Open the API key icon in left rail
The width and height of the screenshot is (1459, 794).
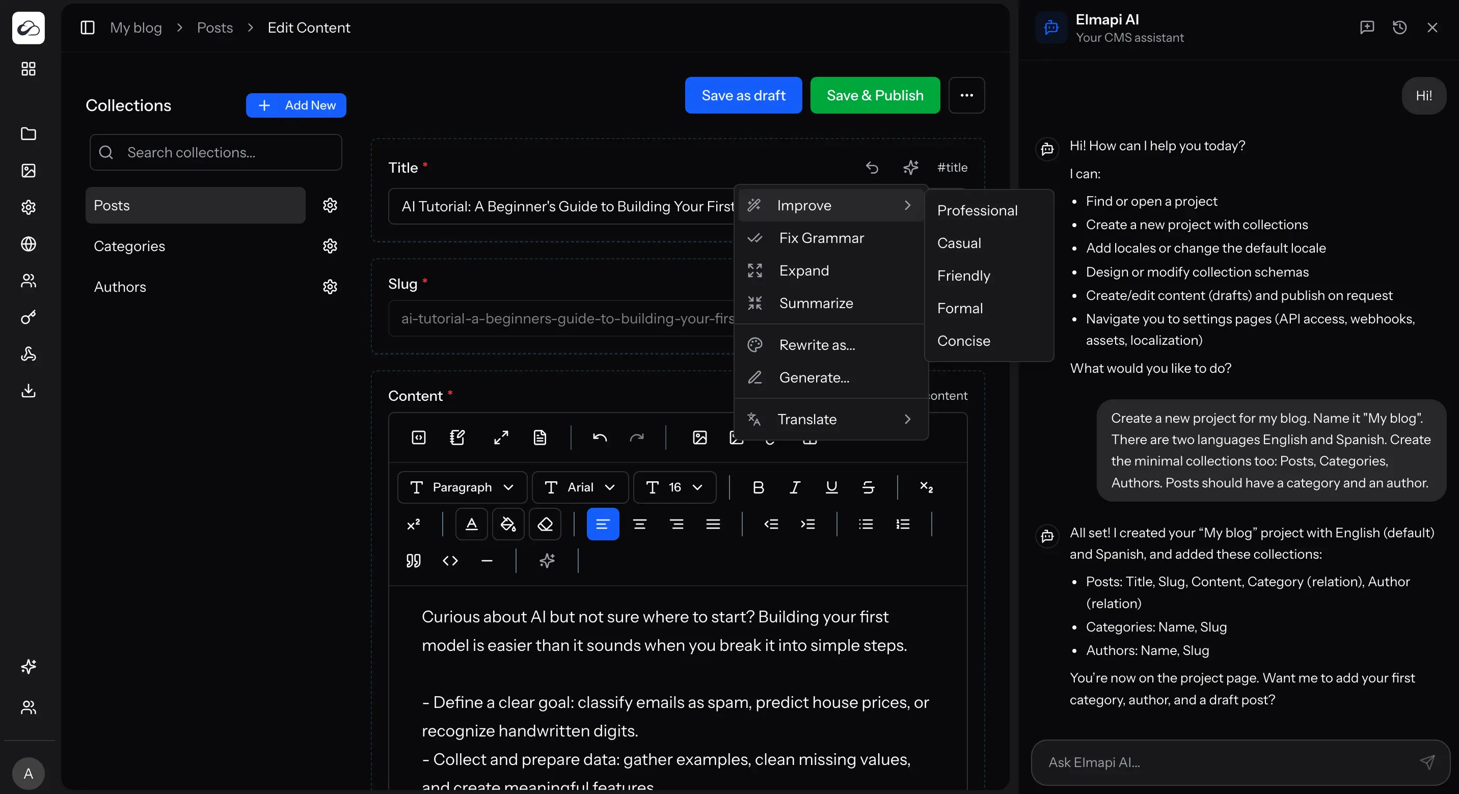(x=29, y=318)
